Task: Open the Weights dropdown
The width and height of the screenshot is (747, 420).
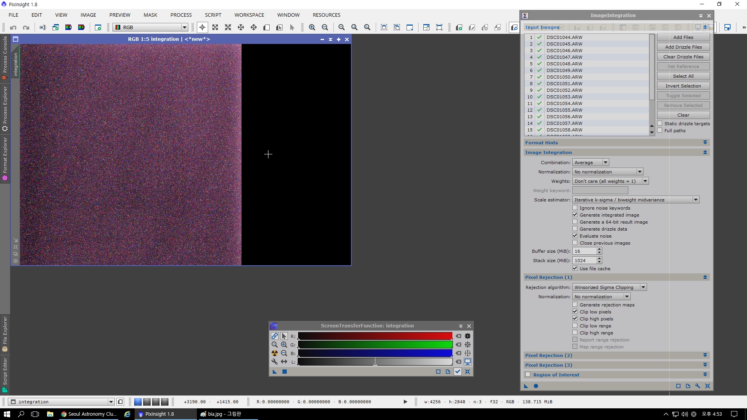Action: tap(610, 181)
